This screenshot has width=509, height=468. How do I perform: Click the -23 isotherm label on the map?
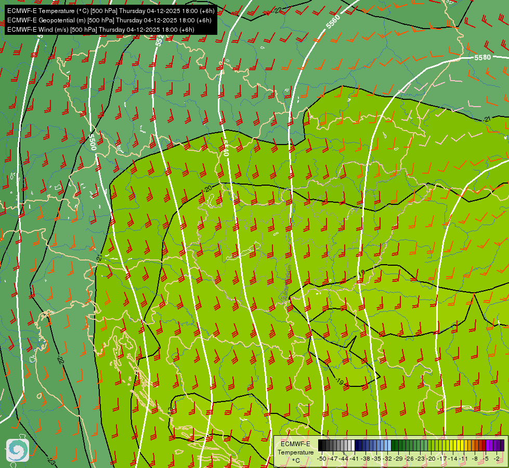point(51,460)
